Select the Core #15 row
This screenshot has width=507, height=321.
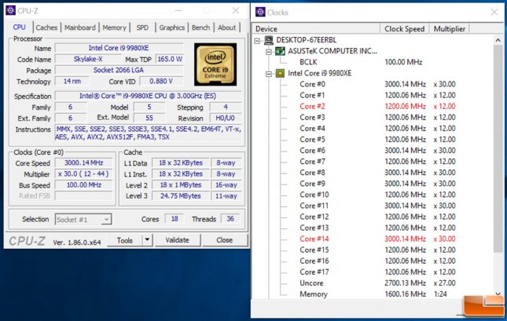pyautogui.click(x=377, y=250)
